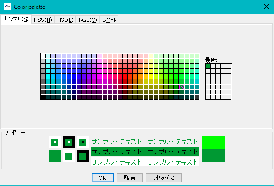Screen dimensions: 274x186
Task: Click the リセット(R) reset button
Action: tap(164, 178)
